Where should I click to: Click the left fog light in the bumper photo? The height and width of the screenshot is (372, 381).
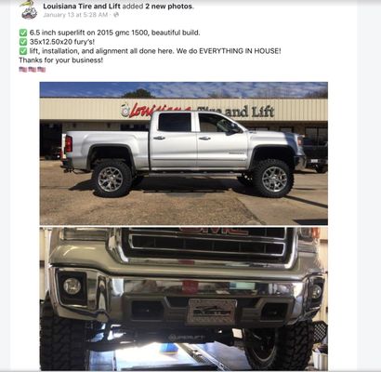(72, 286)
